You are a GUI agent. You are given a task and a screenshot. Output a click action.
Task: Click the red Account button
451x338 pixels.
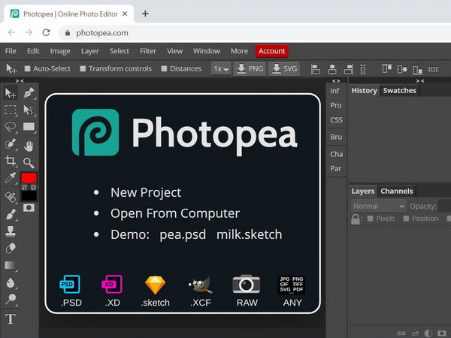point(272,51)
